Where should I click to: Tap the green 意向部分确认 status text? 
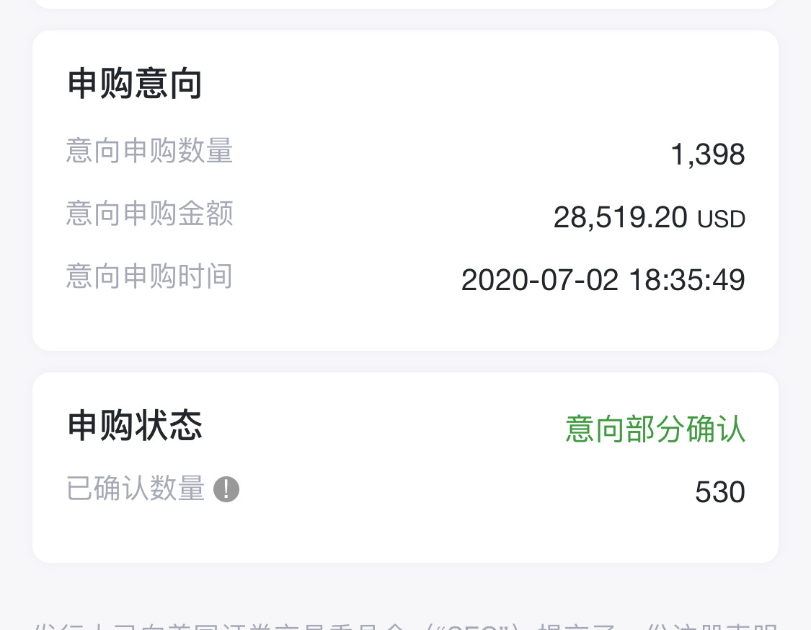pos(655,429)
